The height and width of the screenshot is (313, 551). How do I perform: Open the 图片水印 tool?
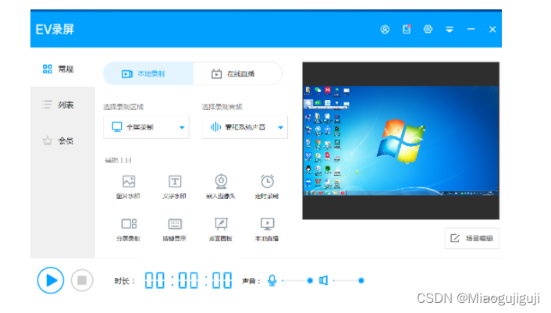click(128, 187)
